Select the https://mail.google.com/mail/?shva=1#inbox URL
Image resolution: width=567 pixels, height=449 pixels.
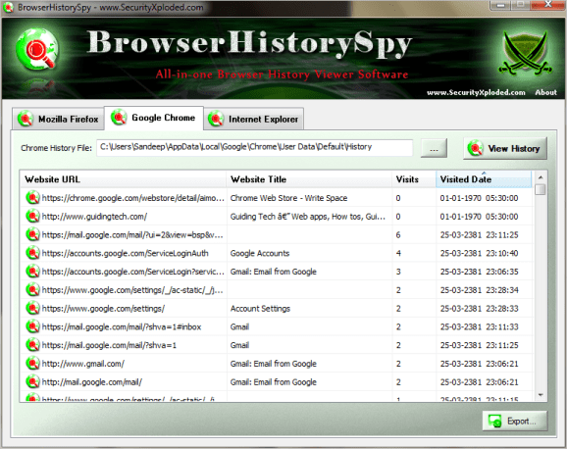point(122,326)
